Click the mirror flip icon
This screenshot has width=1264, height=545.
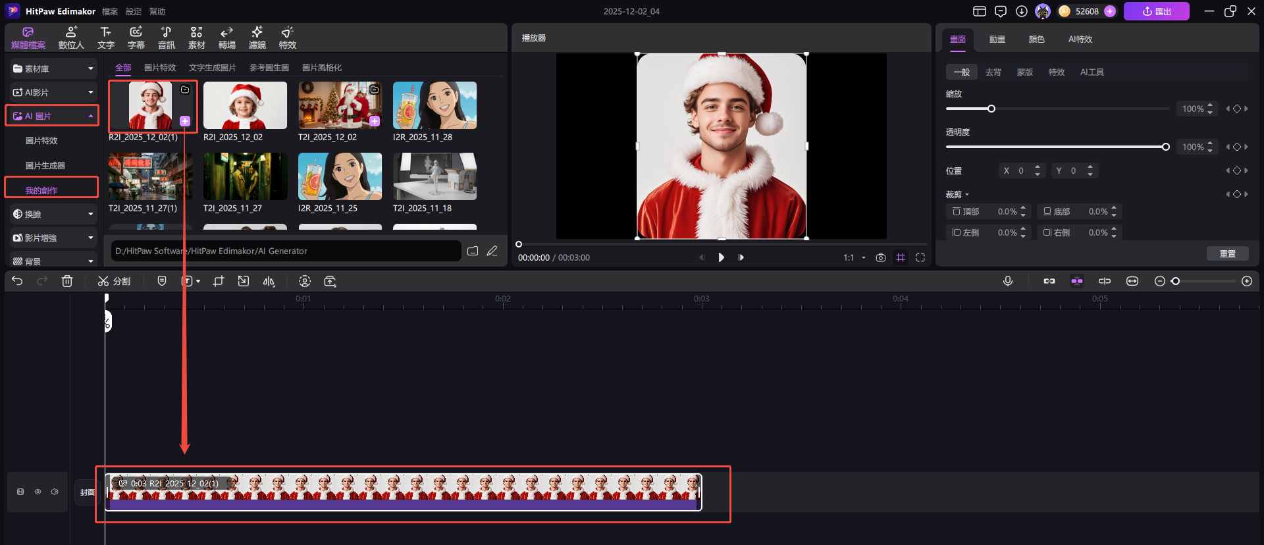click(269, 281)
